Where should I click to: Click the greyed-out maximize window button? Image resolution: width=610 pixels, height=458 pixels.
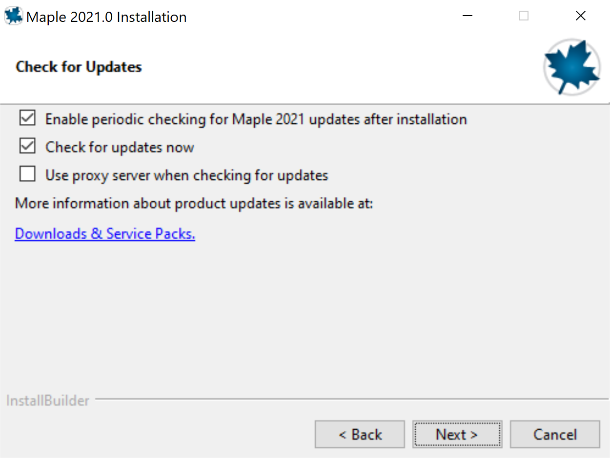(x=524, y=17)
